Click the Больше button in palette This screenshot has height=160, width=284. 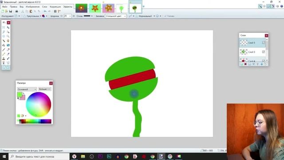click(44, 89)
